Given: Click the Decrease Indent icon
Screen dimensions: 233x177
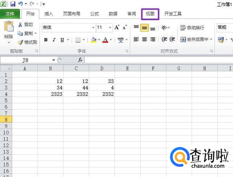Looking at the screenshot, I should tap(164, 39).
